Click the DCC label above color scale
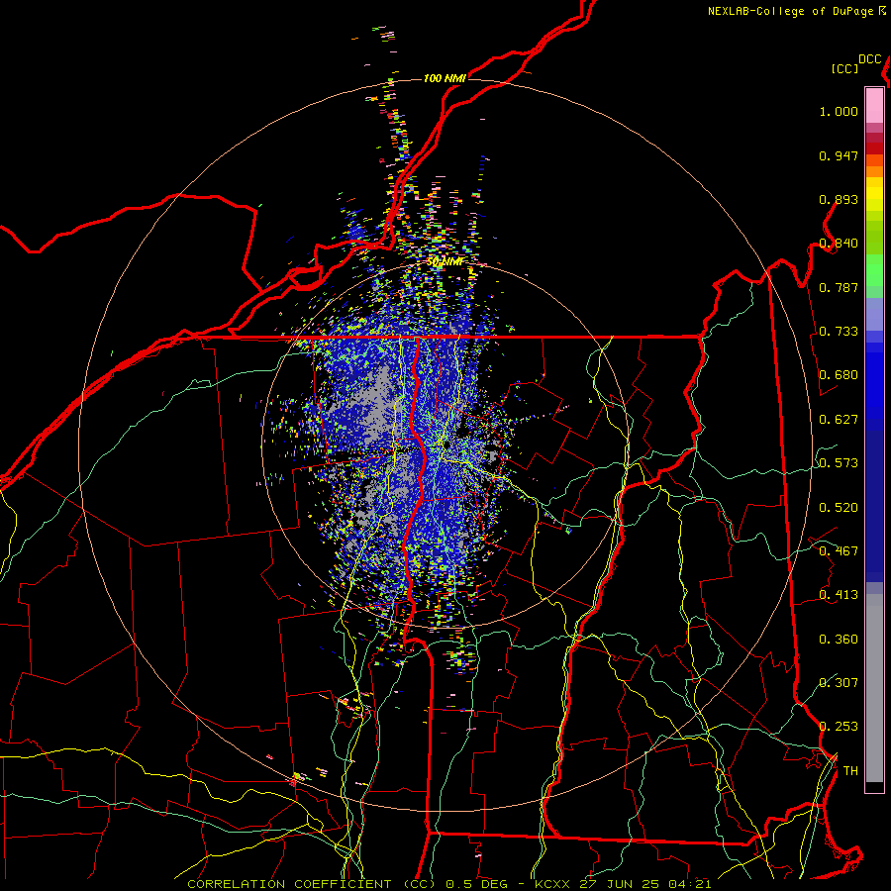 pos(870,59)
